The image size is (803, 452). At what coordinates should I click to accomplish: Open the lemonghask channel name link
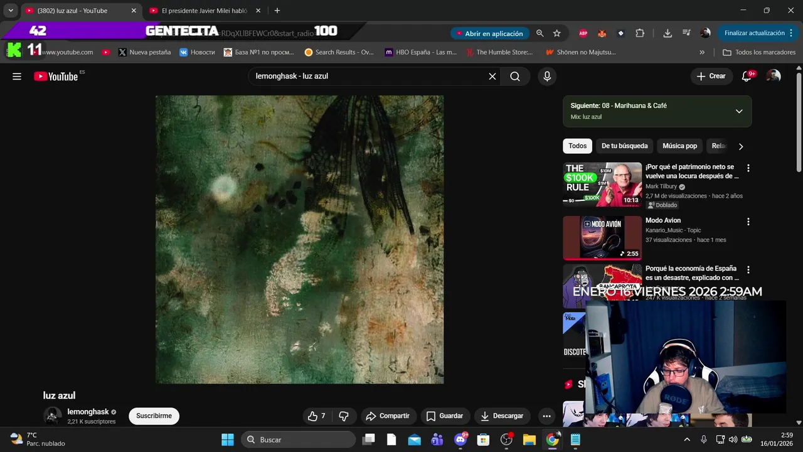(x=88, y=412)
